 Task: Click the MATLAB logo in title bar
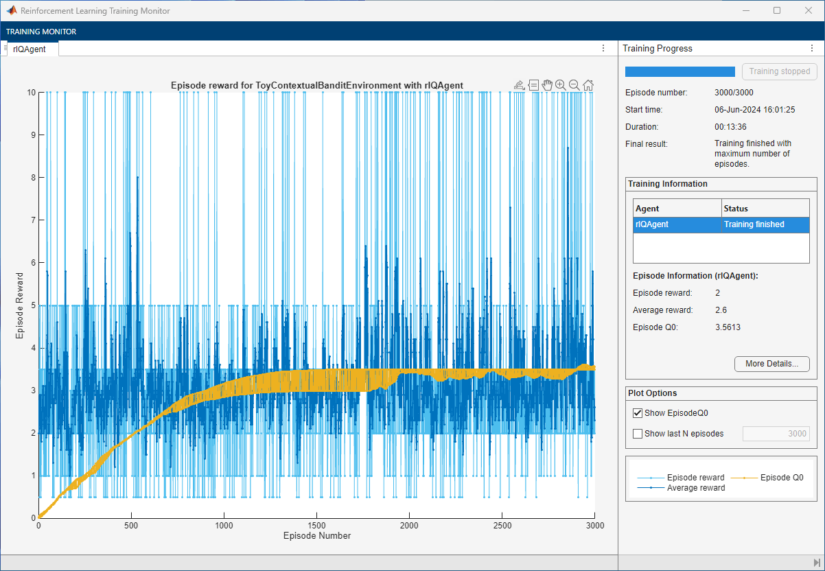12,10
